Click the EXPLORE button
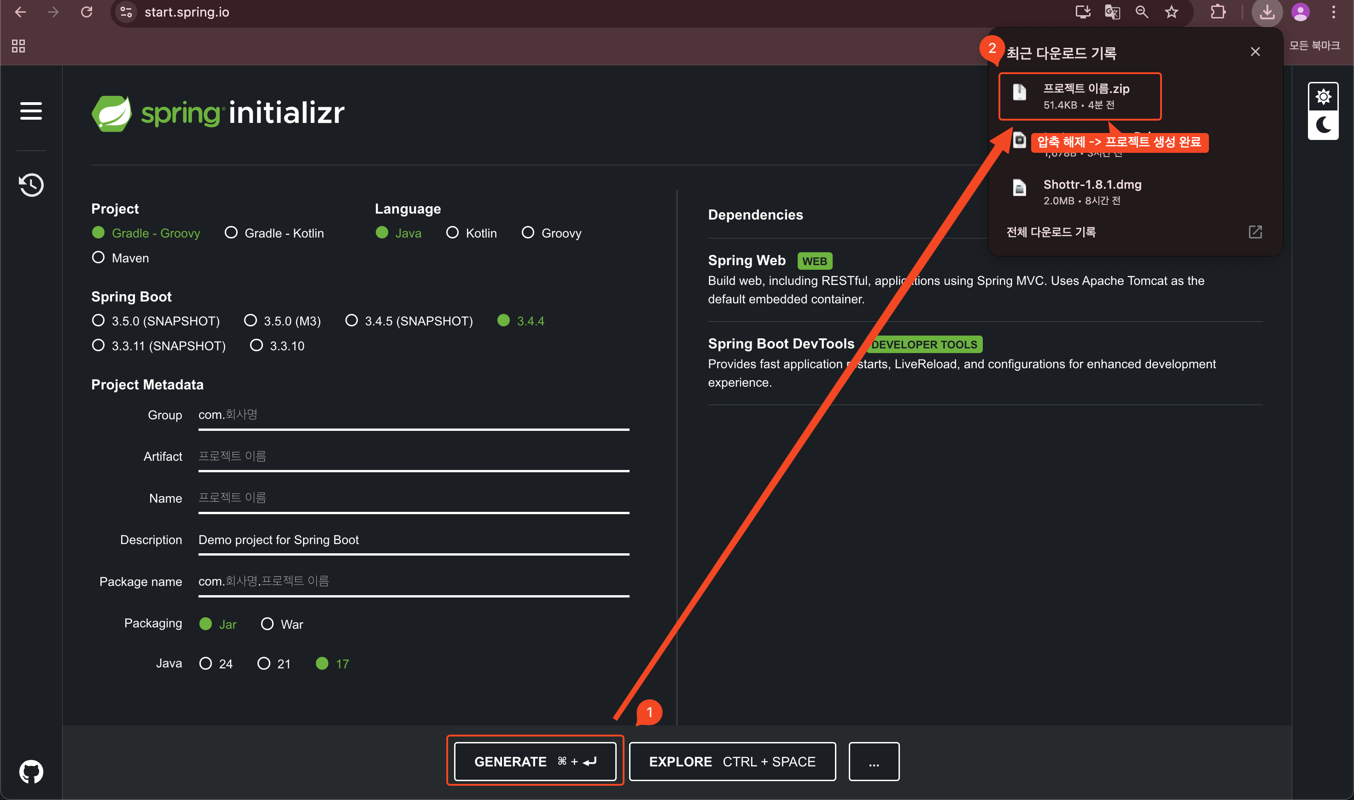Viewport: 1354px width, 800px height. click(732, 761)
